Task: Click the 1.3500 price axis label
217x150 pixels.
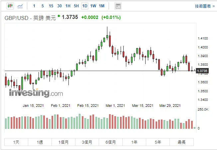Action: tap(203, 91)
